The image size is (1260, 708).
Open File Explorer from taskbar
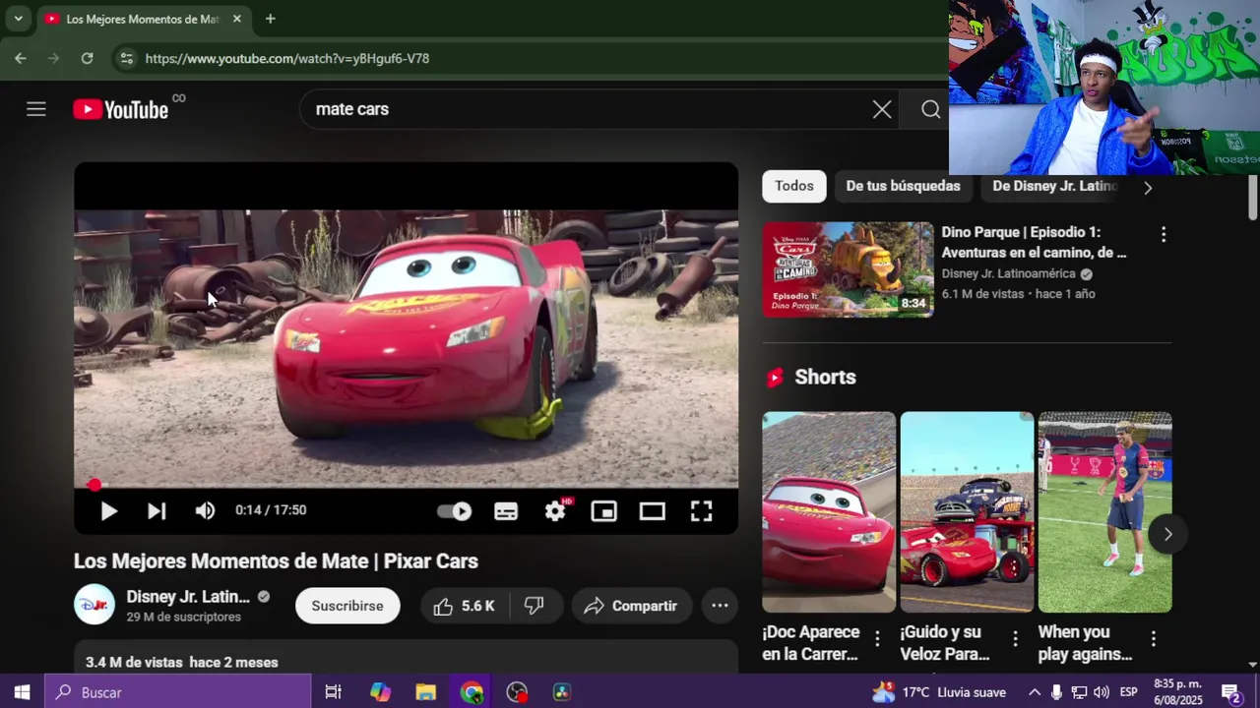[425, 692]
